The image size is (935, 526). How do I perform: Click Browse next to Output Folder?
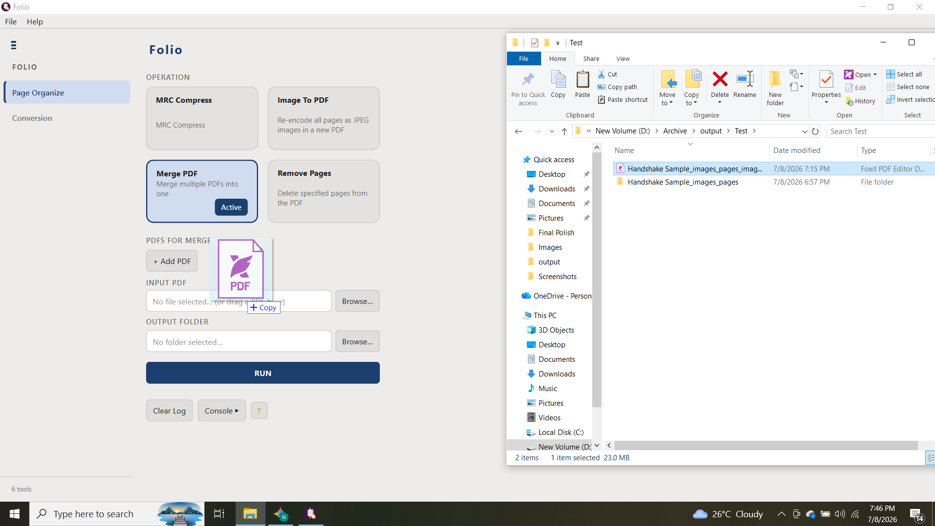pos(357,341)
